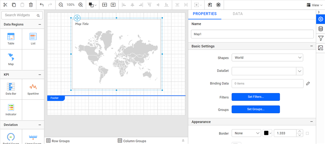Open the filter funnel side panel

click(320, 38)
